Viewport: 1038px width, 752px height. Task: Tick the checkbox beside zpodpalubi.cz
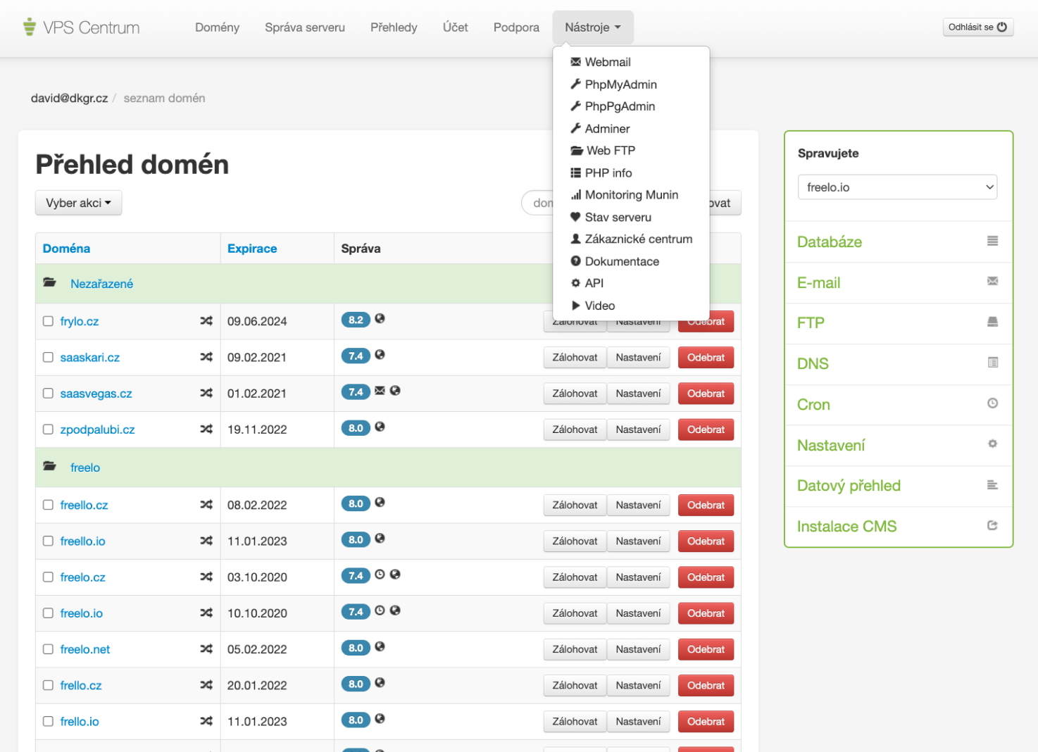point(48,428)
